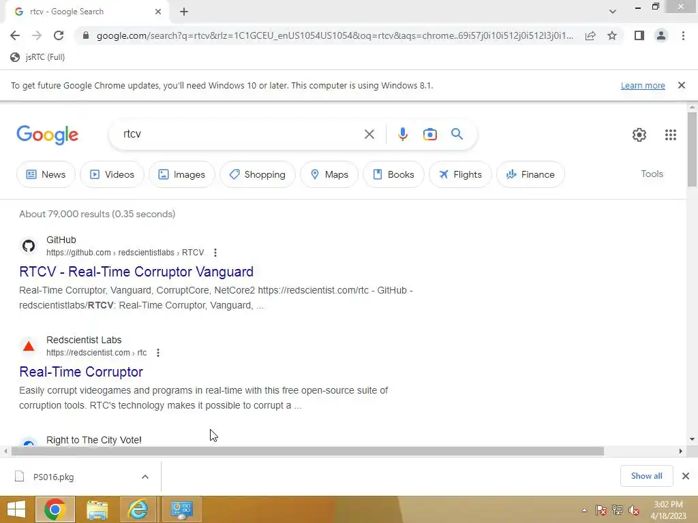The image size is (698, 523).
Task: Open the downloaded PS016.pkg file
Action: pos(53,477)
